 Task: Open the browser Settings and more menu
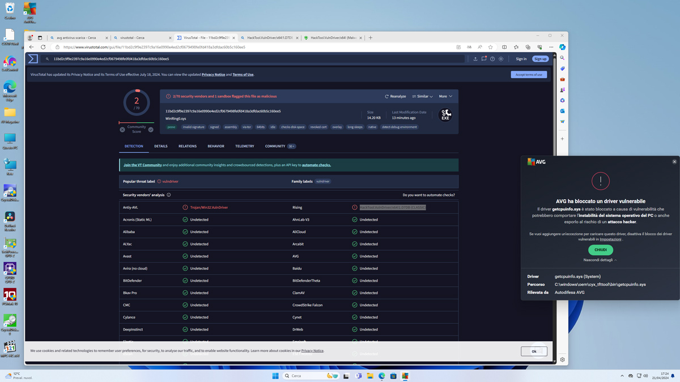point(551,48)
